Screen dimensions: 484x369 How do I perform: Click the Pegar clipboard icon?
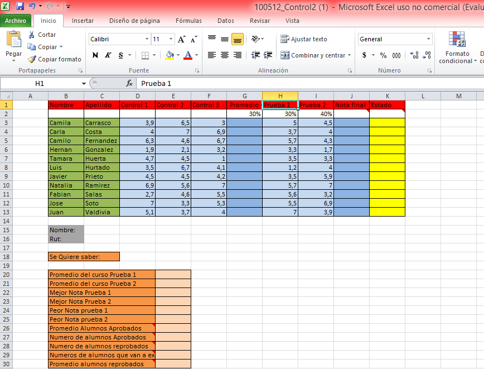(x=13, y=39)
